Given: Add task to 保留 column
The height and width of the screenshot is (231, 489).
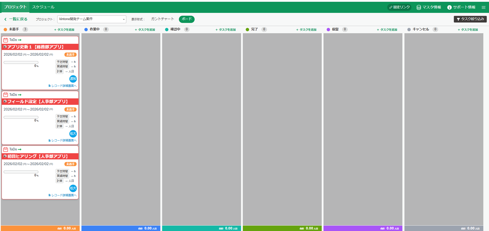Looking at the screenshot, I should 387,30.
